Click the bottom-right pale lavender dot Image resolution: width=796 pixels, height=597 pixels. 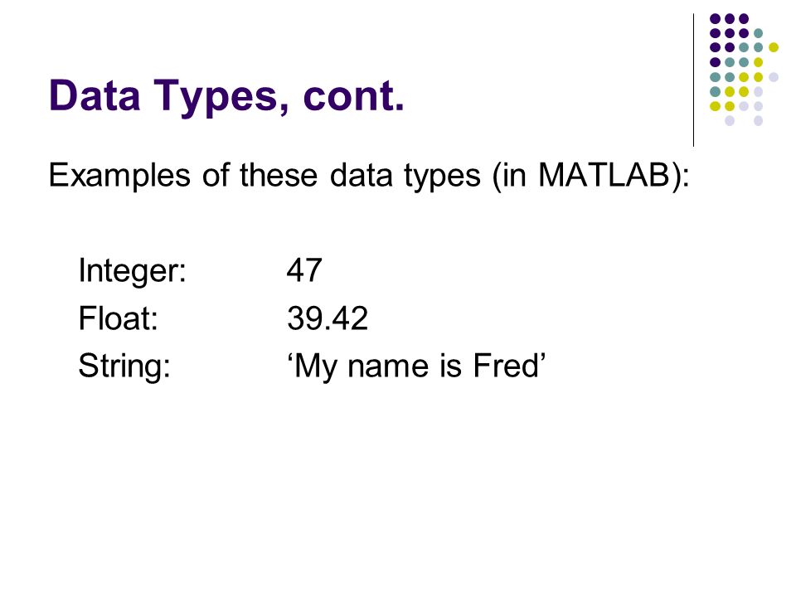(759, 121)
